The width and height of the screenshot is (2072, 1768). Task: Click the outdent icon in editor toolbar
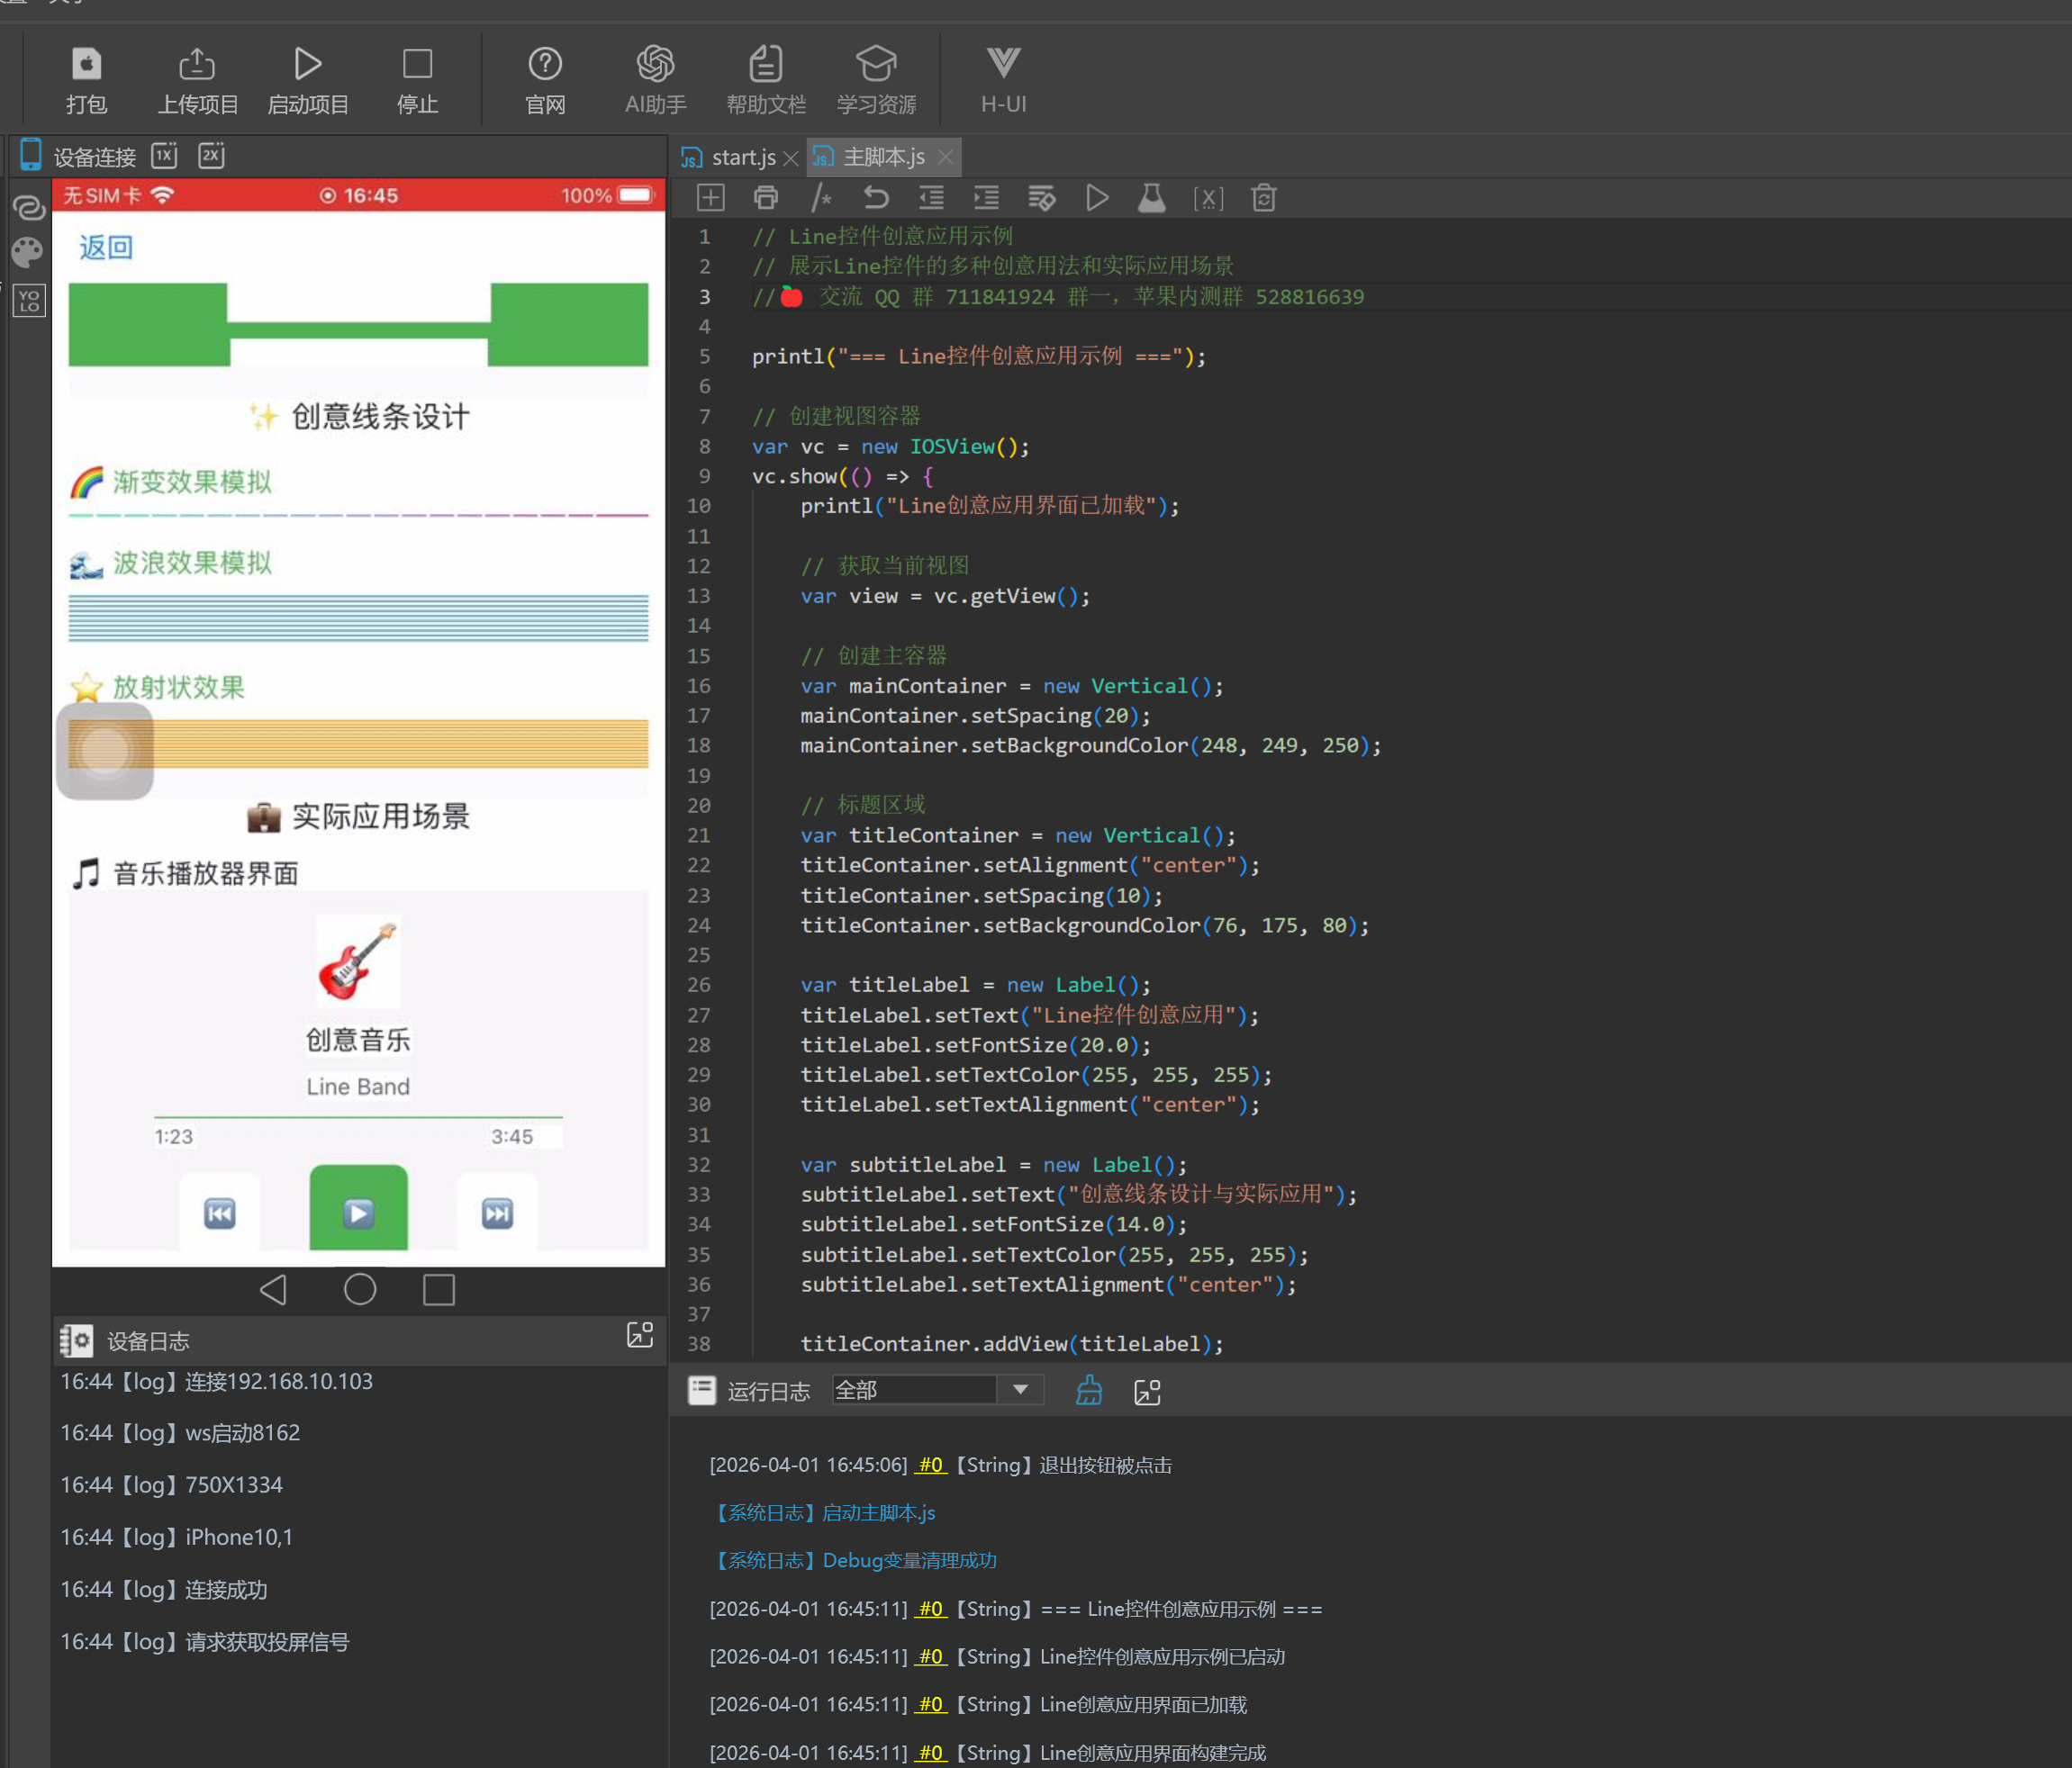(x=931, y=198)
